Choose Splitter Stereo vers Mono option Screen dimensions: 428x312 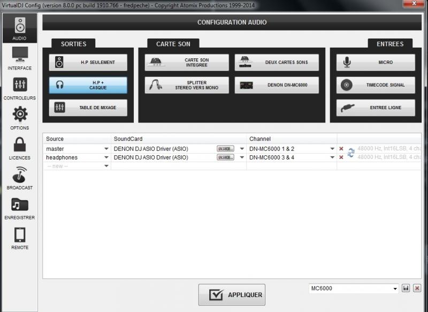click(187, 85)
